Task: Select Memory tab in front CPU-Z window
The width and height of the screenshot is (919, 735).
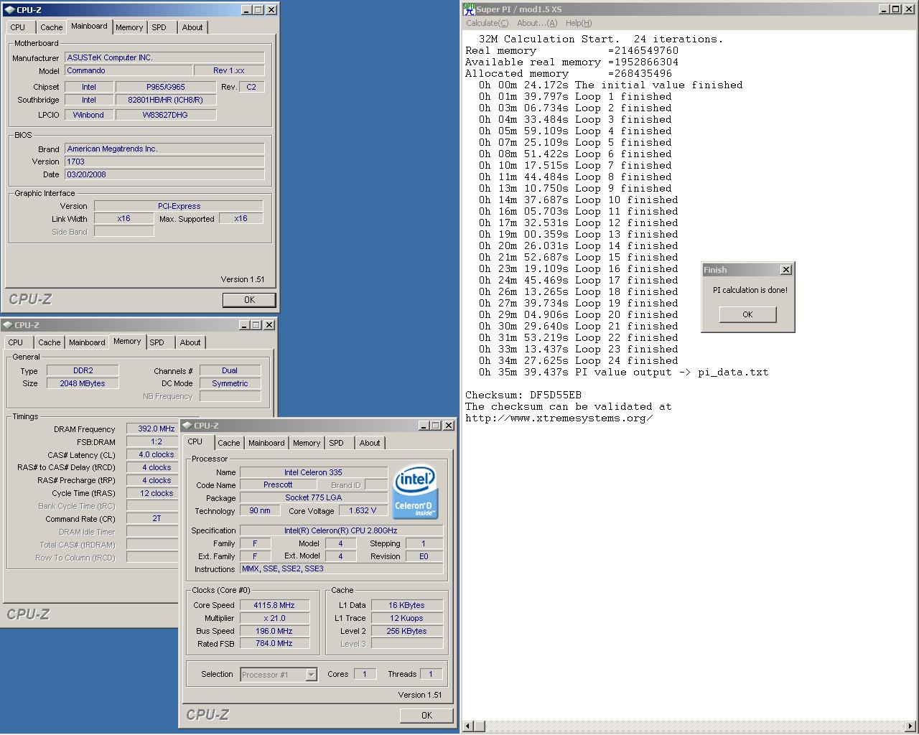Action: click(x=307, y=443)
